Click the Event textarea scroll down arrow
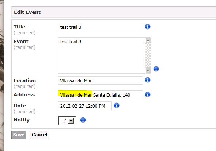 [148, 70]
